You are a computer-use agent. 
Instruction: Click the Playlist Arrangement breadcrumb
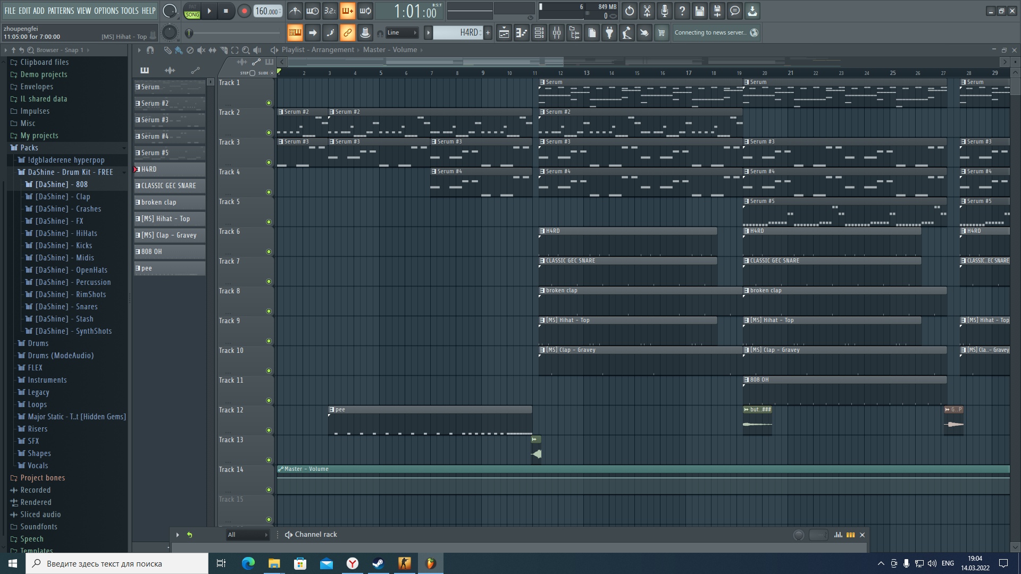319,49
